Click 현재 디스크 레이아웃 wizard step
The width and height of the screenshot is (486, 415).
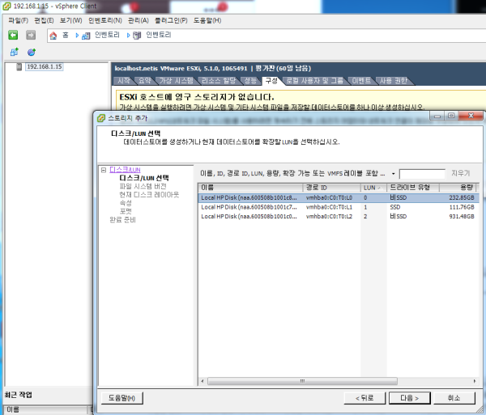point(149,195)
